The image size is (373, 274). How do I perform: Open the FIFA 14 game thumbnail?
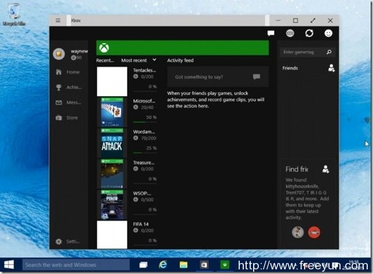[x=112, y=235]
